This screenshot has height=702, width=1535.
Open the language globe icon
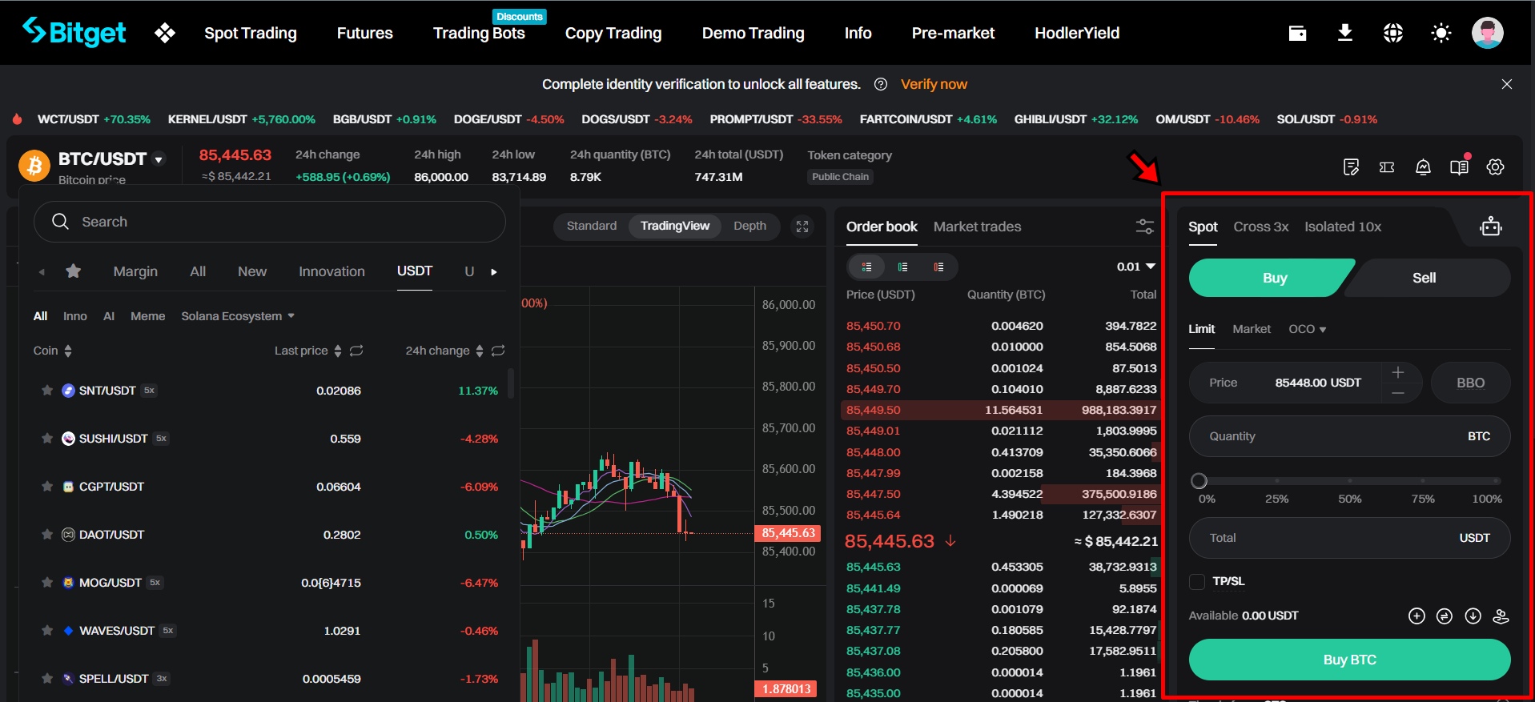coord(1393,33)
